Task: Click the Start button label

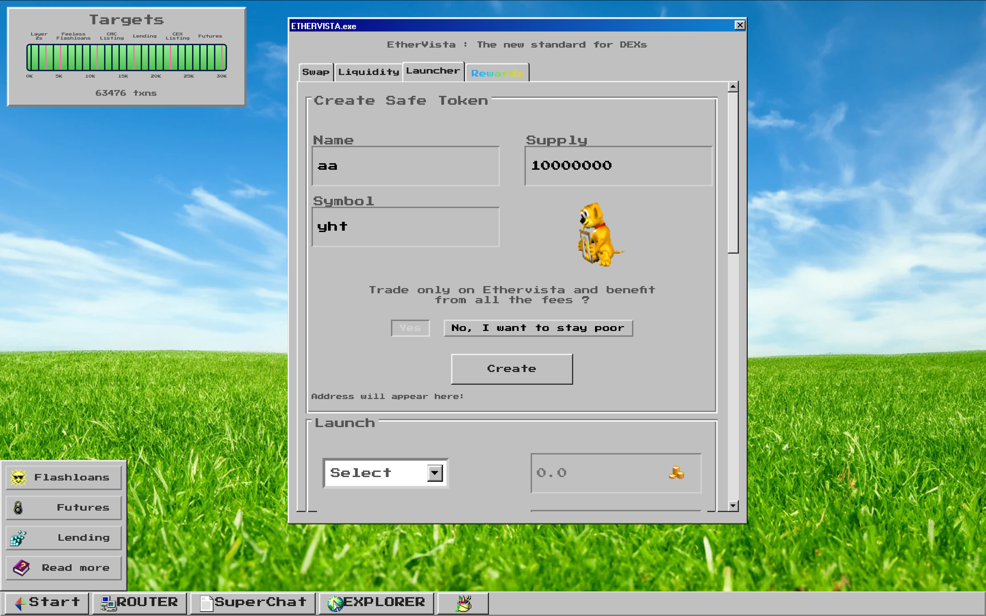Action: [x=54, y=602]
